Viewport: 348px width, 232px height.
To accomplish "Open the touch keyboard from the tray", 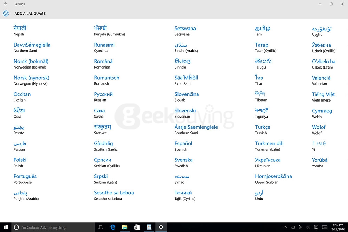I will [324, 227].
